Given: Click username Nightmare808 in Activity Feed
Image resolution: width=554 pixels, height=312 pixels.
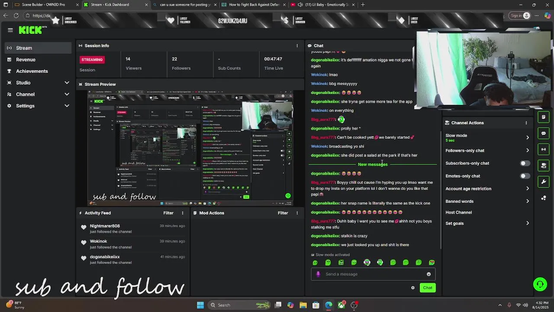Looking at the screenshot, I should pos(105,226).
